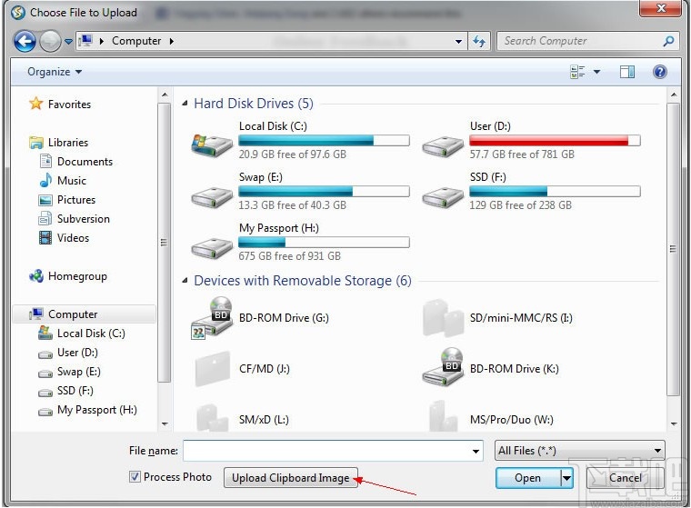Click the help question mark icon

pyautogui.click(x=660, y=72)
